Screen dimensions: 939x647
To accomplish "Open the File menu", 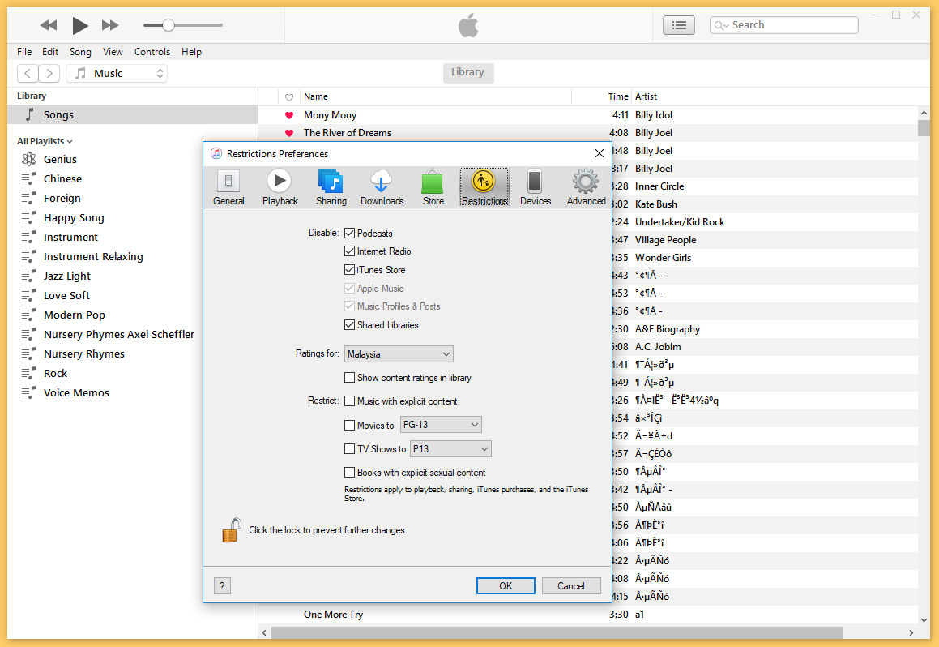I will (24, 52).
